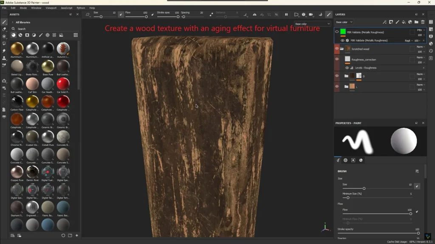Select the Material picker tool

[x=4, y=65]
